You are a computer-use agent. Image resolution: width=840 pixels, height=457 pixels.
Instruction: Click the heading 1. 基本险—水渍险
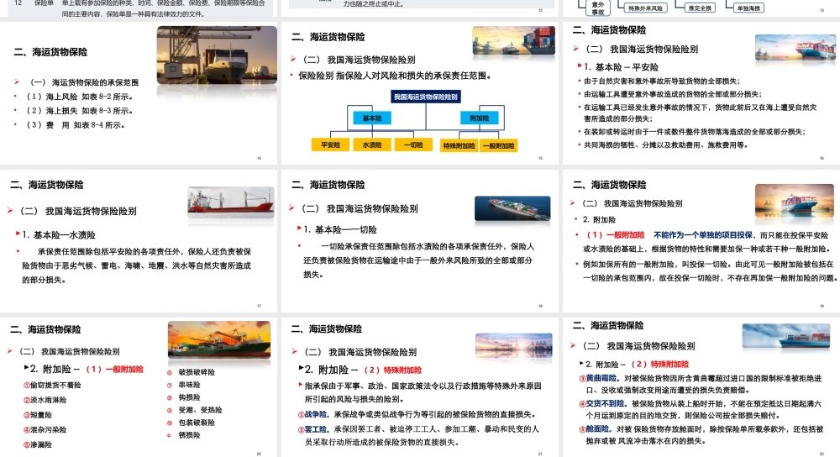(59, 235)
